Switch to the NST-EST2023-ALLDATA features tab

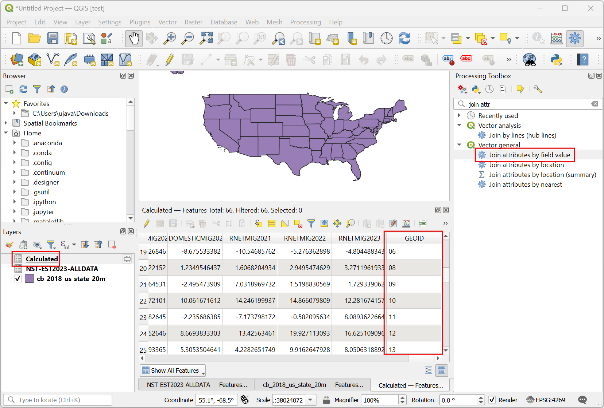coord(197,385)
